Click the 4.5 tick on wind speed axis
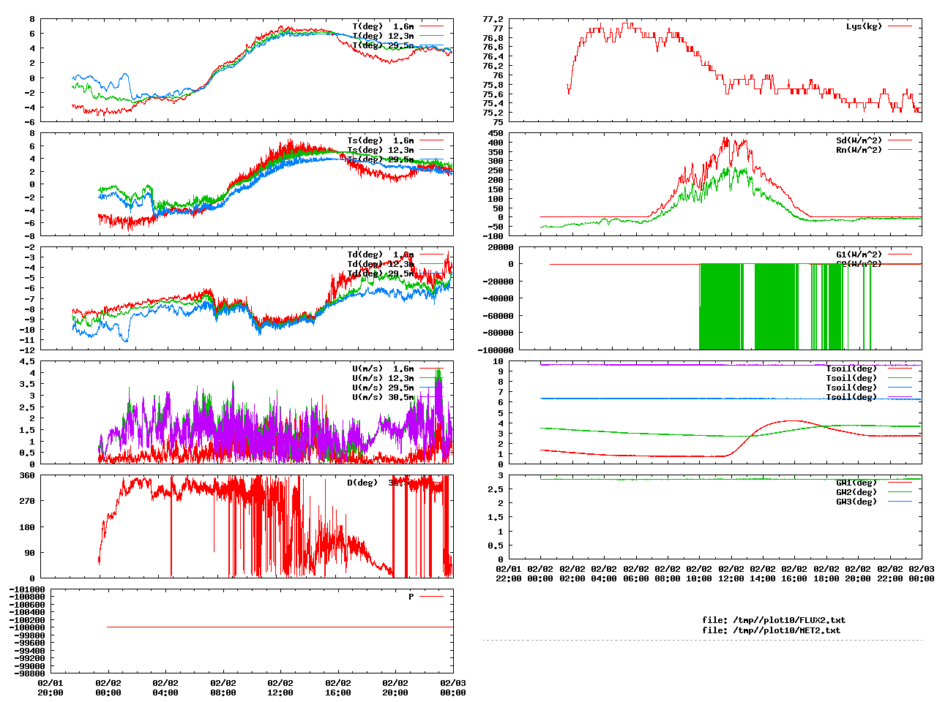Screen dimensions: 937x702 click(27, 361)
